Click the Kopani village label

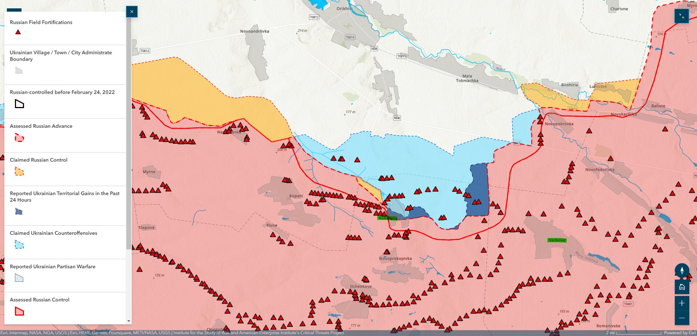pos(296,196)
